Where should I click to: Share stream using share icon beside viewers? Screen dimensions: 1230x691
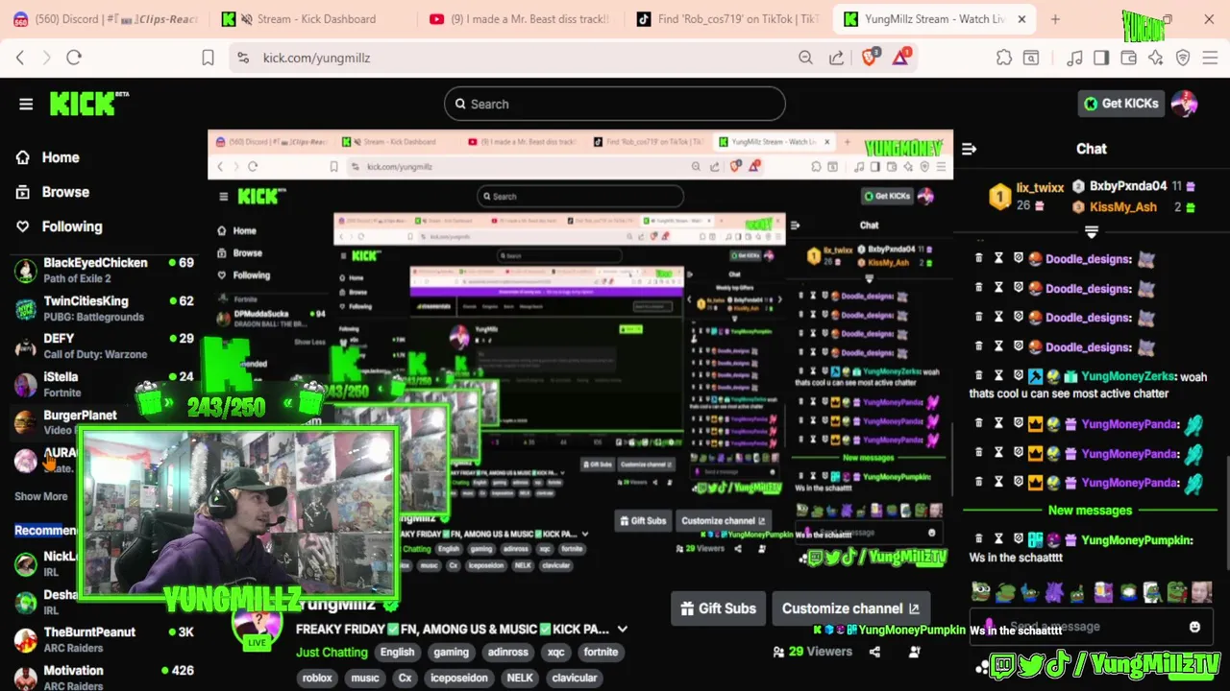874,652
